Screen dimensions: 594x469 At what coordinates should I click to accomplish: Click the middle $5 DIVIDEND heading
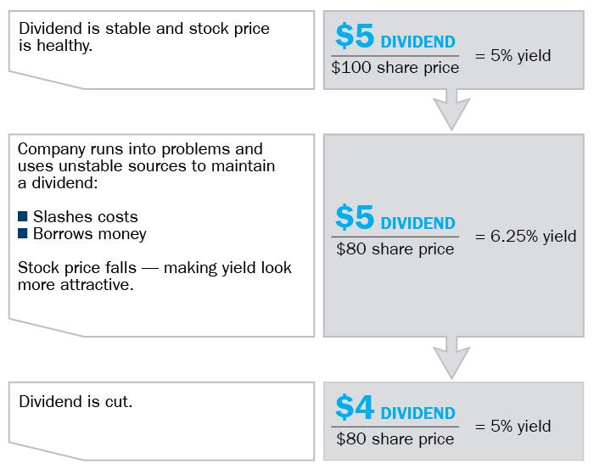tap(395, 217)
